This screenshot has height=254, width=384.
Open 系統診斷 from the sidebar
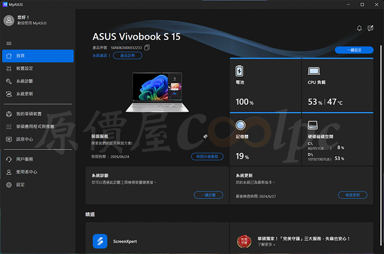point(38,81)
